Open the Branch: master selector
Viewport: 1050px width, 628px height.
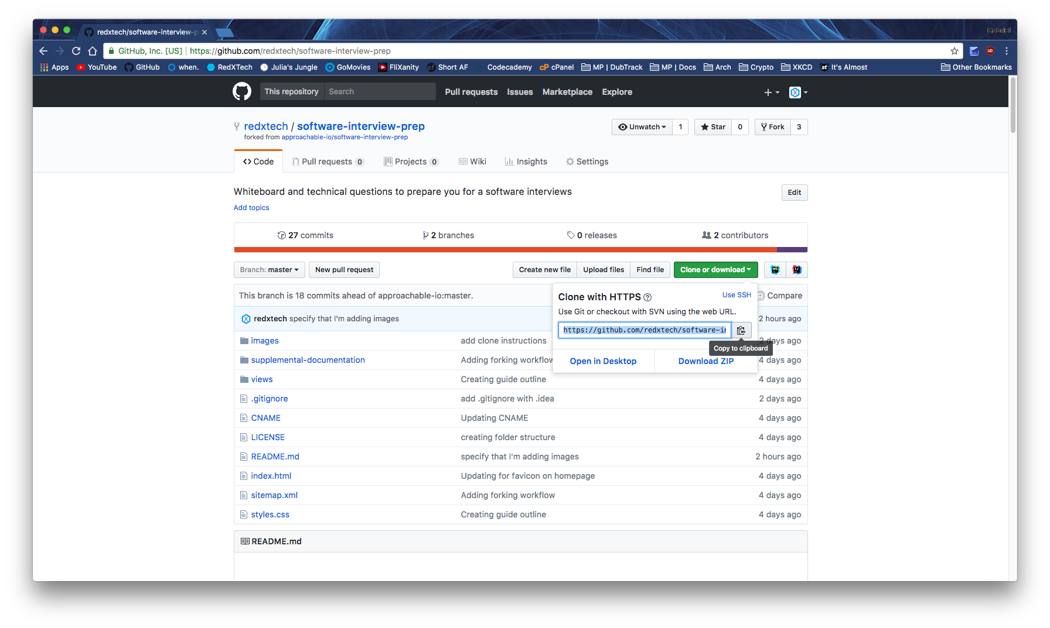pos(270,270)
